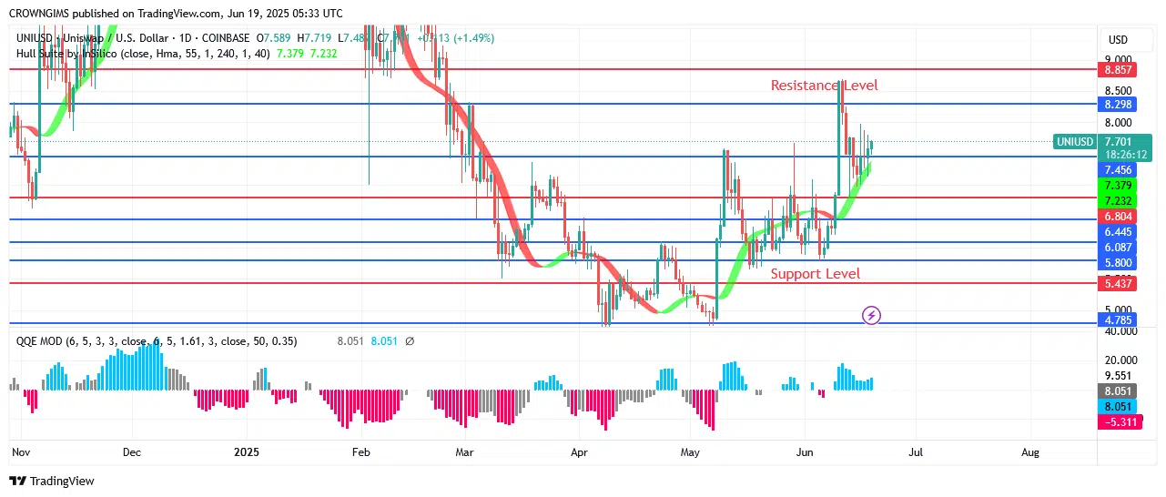
Task: Click the 2025 label on time axis
Action: point(248,451)
